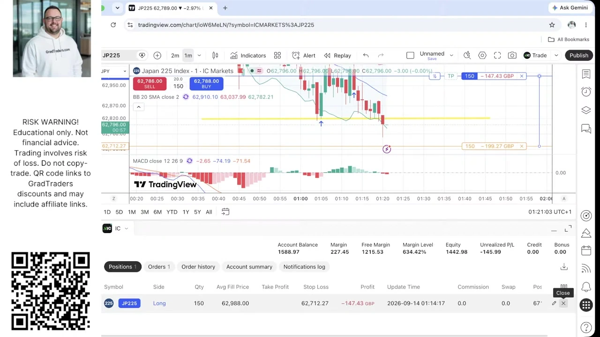Viewport: 600px width, 337px height.
Task: Create an Alert from the toolbar
Action: (304, 56)
